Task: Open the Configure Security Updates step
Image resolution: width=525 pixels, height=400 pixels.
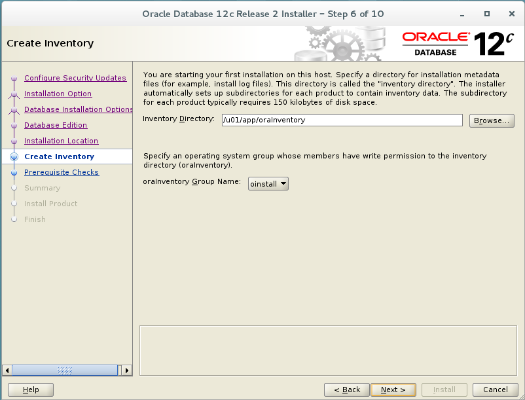Action: pyautogui.click(x=75, y=78)
